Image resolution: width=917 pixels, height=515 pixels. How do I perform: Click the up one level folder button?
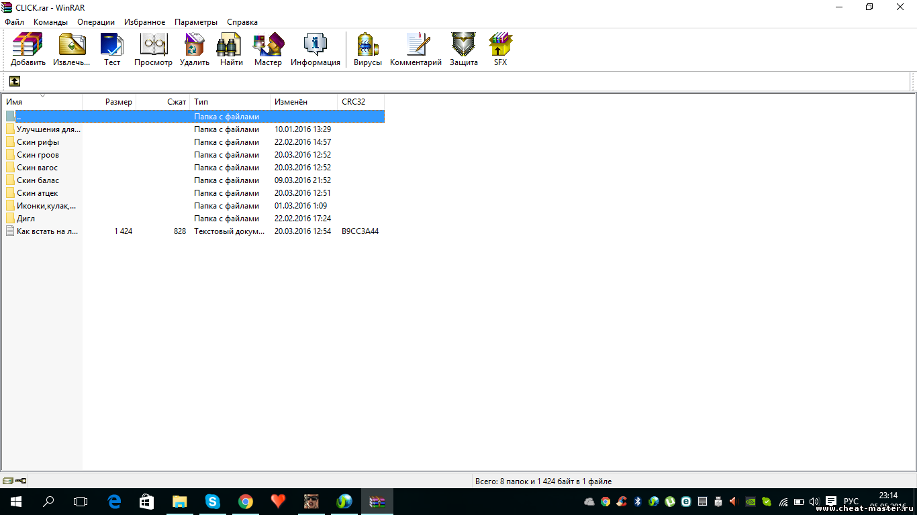click(x=14, y=81)
